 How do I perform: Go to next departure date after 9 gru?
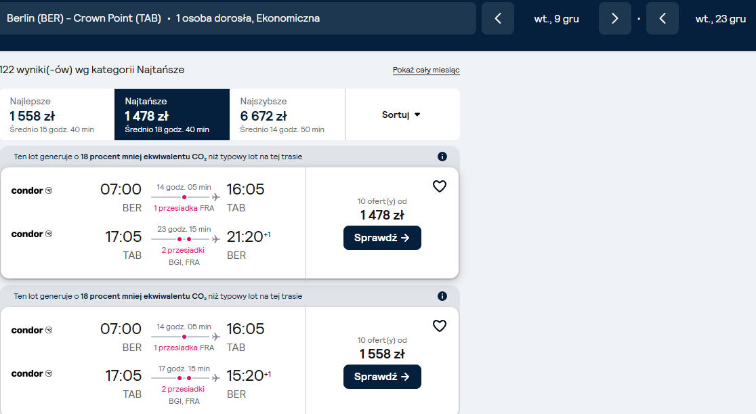[x=614, y=18]
